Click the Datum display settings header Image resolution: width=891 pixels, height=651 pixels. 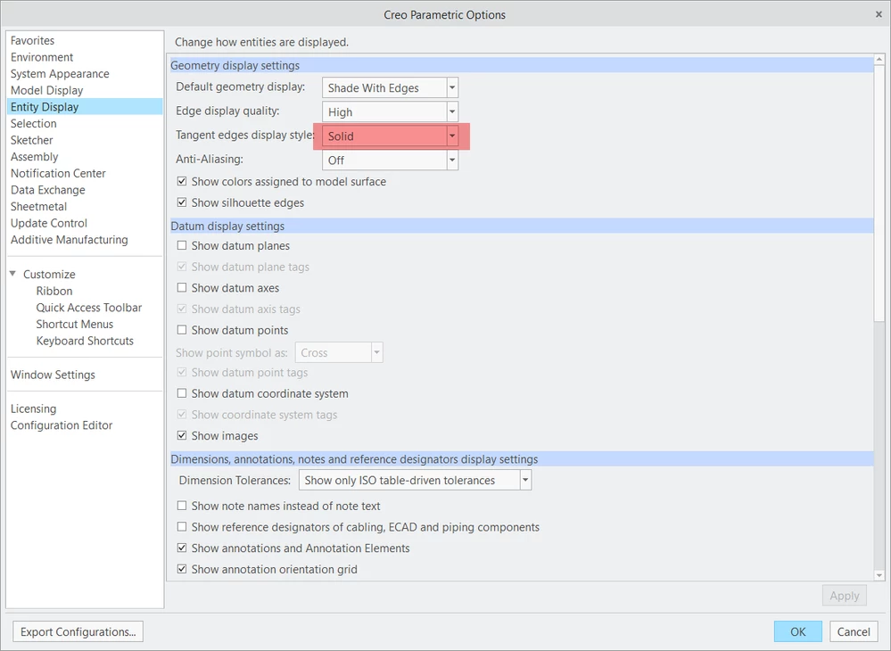[522, 227]
